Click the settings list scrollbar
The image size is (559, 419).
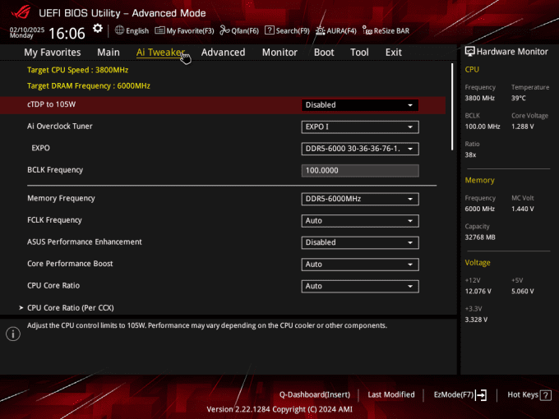(x=452, y=107)
